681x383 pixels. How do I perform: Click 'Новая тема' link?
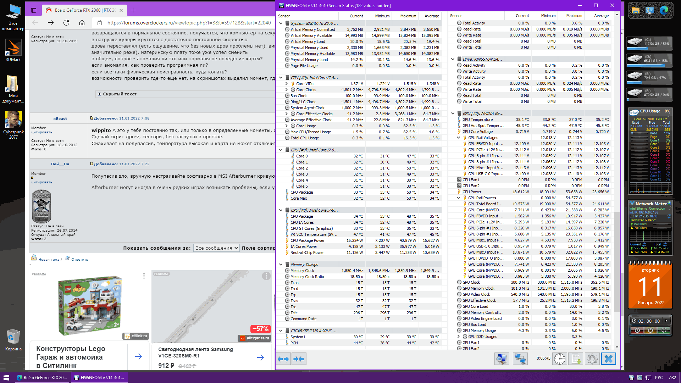pos(49,259)
